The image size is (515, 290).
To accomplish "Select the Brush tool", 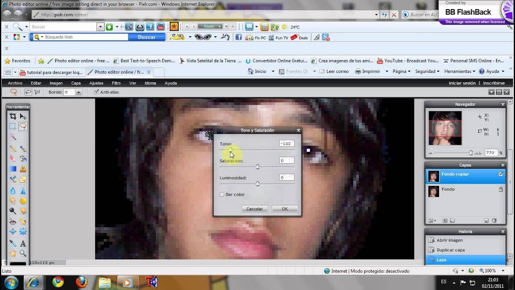I will (x=23, y=149).
